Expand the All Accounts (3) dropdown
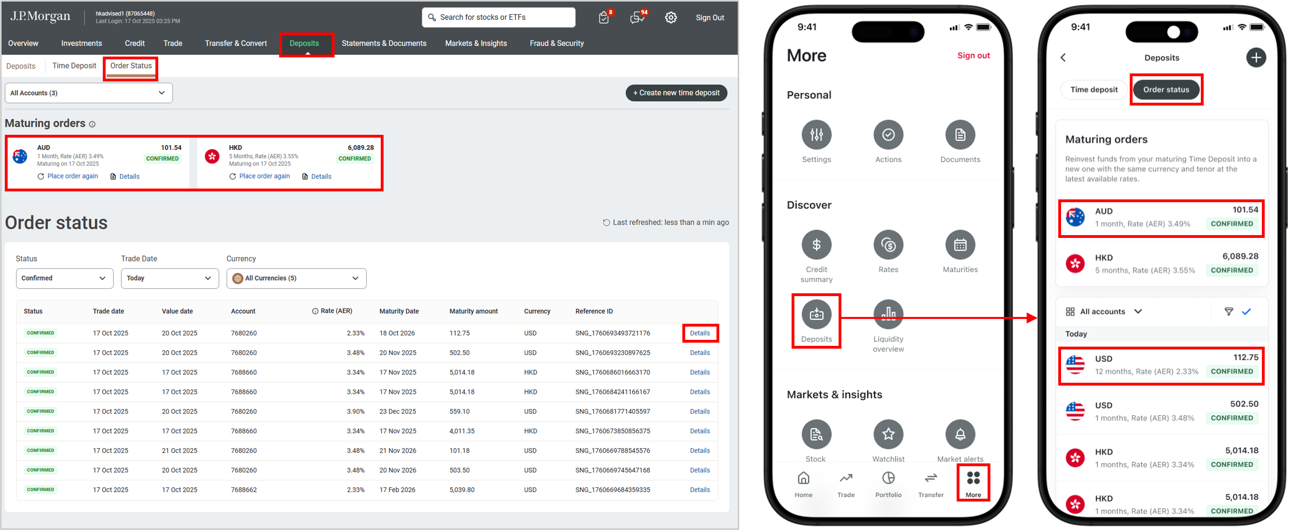1290x530 pixels. (89, 93)
